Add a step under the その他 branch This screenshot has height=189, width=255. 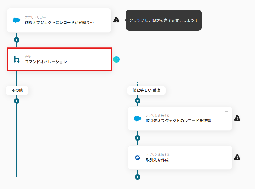click(x=16, y=100)
